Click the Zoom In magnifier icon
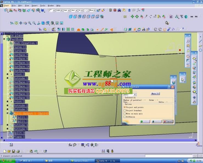Viewport: 203px width, 163px height. [30, 23]
